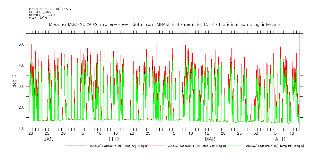Click the plot title mentioning Mooring MUCE2009
This screenshot has height=162, width=324.
(x=164, y=24)
